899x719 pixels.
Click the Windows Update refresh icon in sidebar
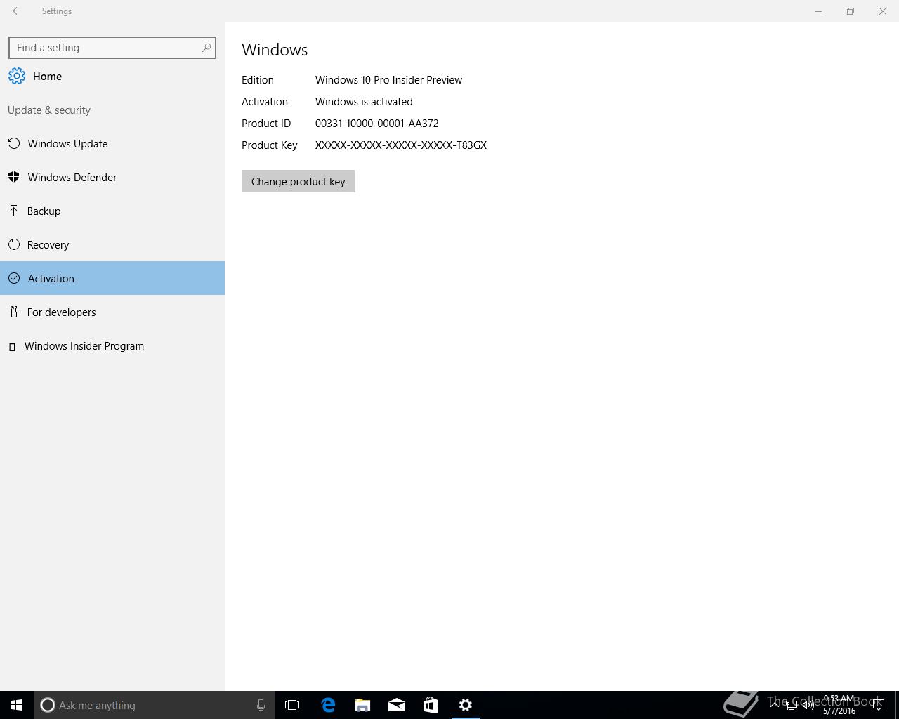coord(14,144)
